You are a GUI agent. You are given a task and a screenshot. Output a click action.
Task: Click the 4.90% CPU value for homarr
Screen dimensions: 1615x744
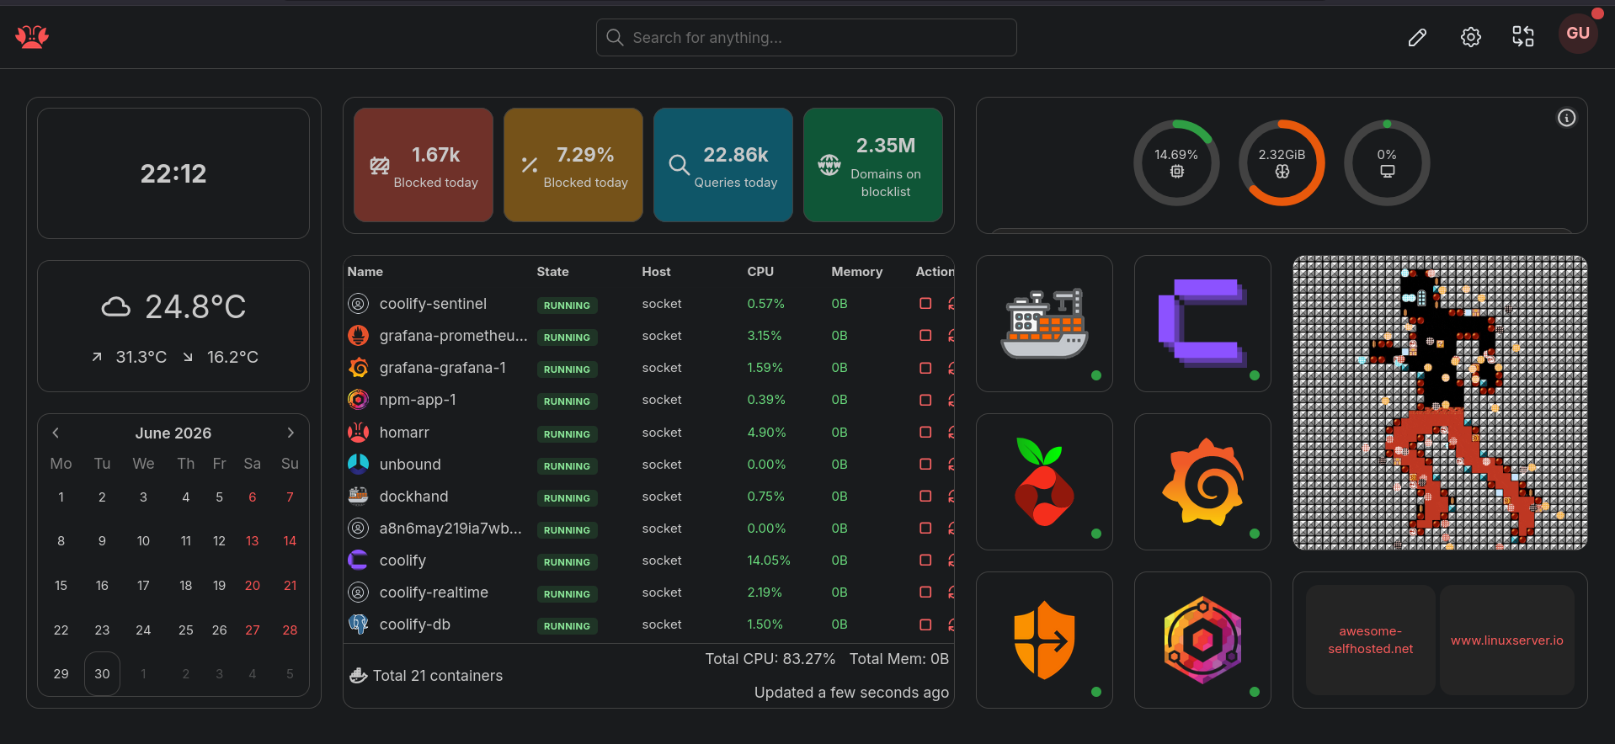coord(766,433)
